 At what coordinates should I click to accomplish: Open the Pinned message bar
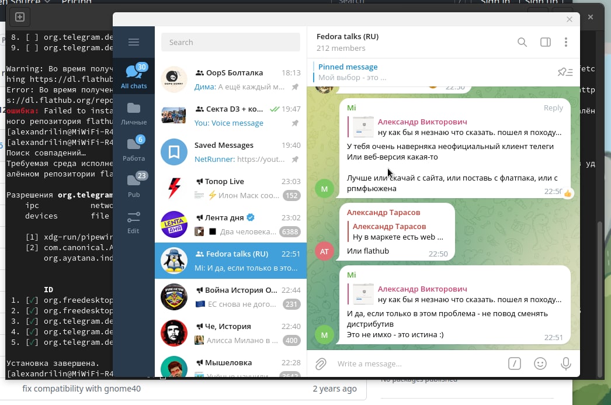(432, 72)
